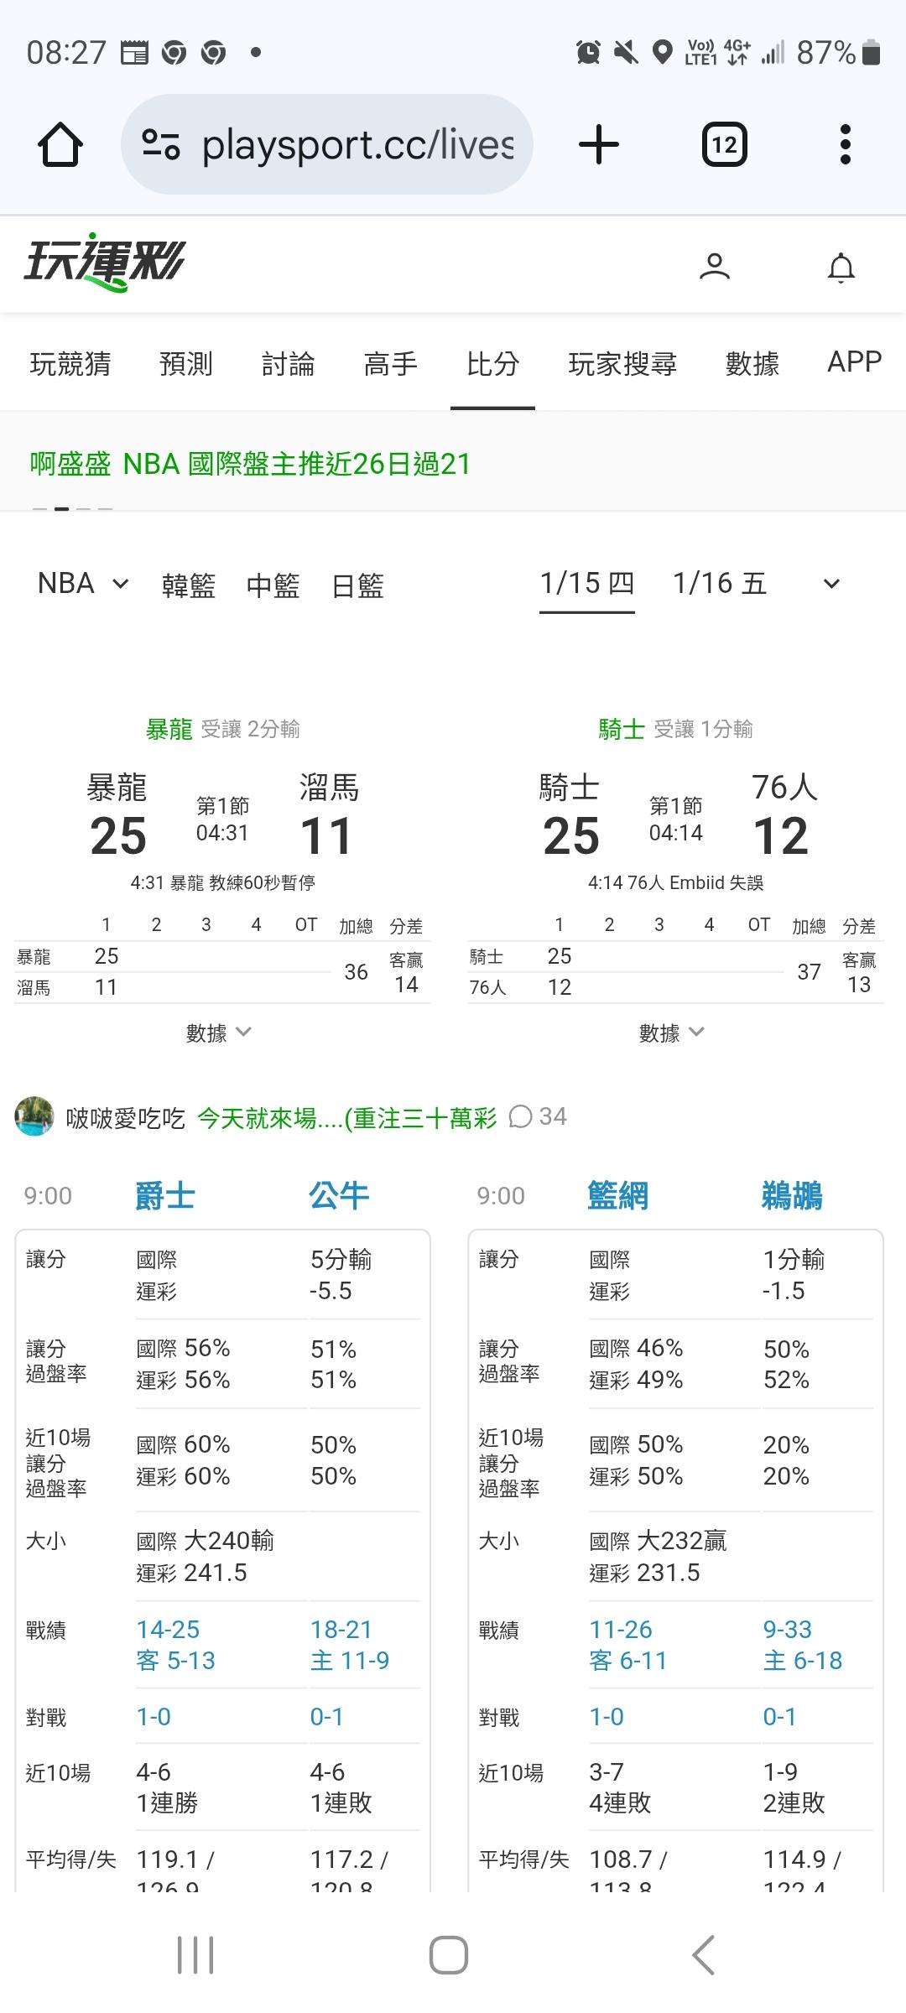This screenshot has height=2013, width=906.
Task: Expand 數據 under the 暴龍 vs 溜馬 game
Action: pyautogui.click(x=218, y=1033)
